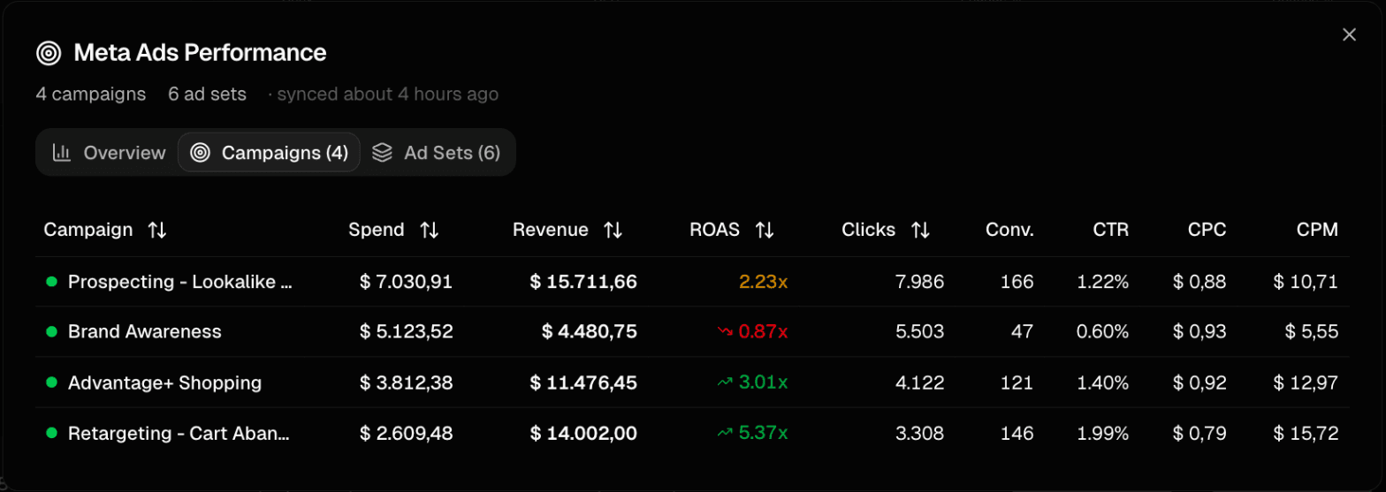Click the target icon on Campaigns tab
The width and height of the screenshot is (1386, 492).
(x=201, y=153)
